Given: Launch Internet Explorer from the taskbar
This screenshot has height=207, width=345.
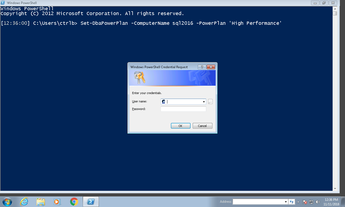Looking at the screenshot, I should click(x=24, y=201).
